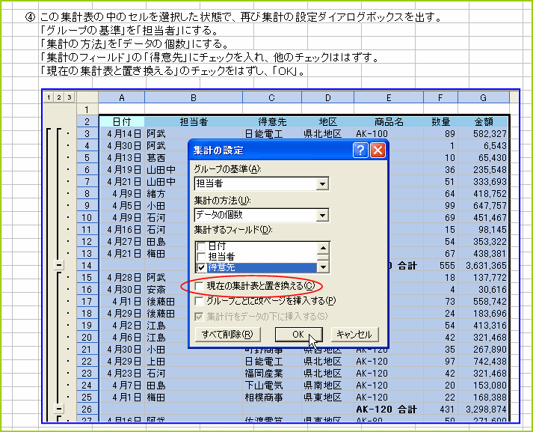Click the 数量 header cell
The width and height of the screenshot is (533, 432).
440,121
